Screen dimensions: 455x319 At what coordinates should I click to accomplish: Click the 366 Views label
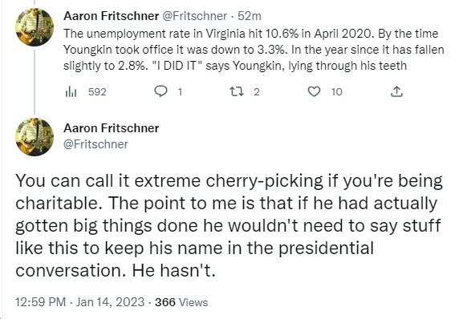[x=181, y=302]
